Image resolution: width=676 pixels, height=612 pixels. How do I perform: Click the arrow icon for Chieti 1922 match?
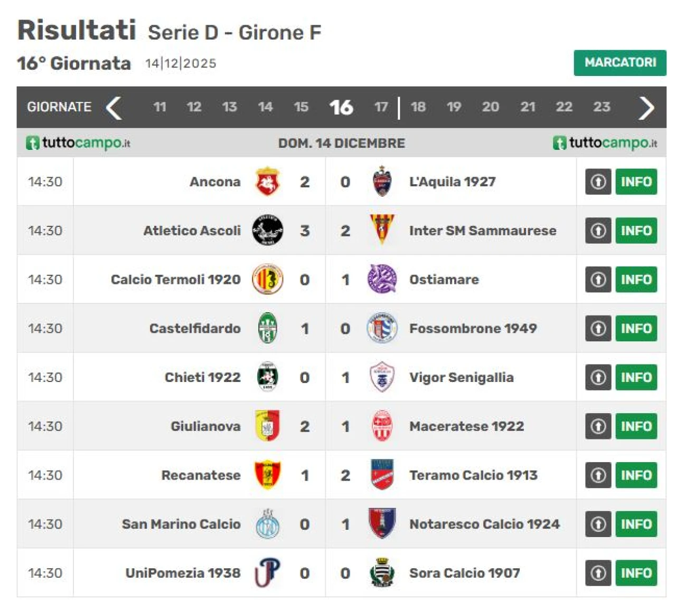pos(598,377)
